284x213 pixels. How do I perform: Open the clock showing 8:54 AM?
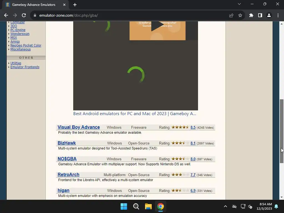[264, 206]
